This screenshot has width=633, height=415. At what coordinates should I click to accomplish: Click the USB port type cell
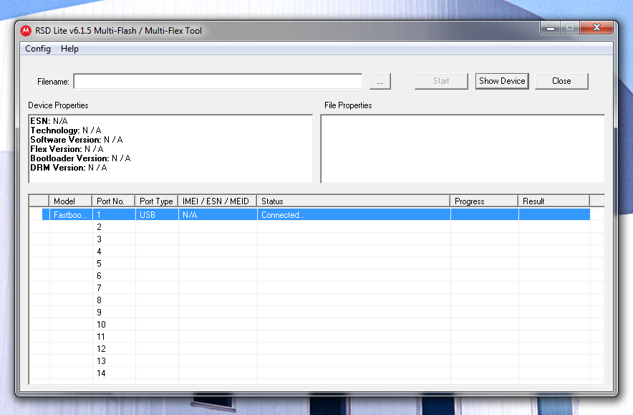coord(157,214)
